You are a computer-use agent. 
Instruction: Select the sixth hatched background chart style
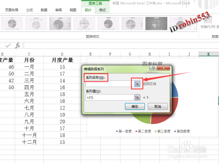pyautogui.click(x=132, y=24)
